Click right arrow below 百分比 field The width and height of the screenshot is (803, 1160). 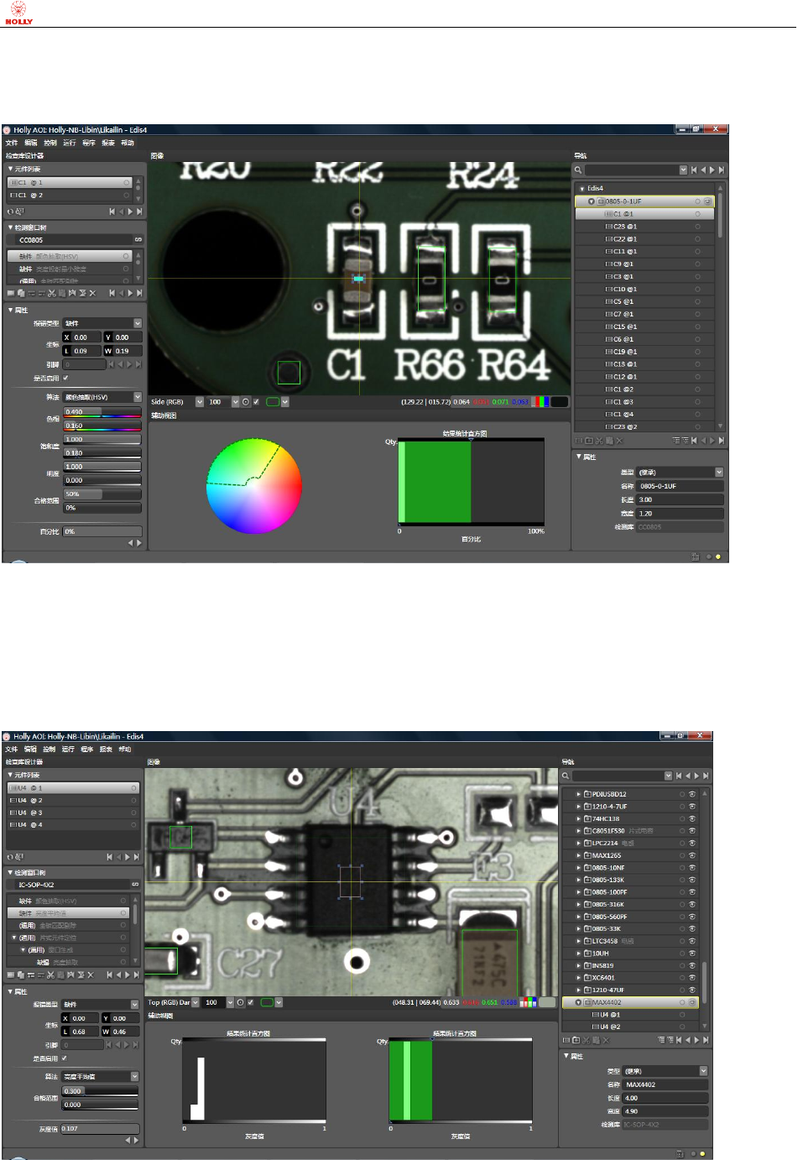[x=138, y=543]
